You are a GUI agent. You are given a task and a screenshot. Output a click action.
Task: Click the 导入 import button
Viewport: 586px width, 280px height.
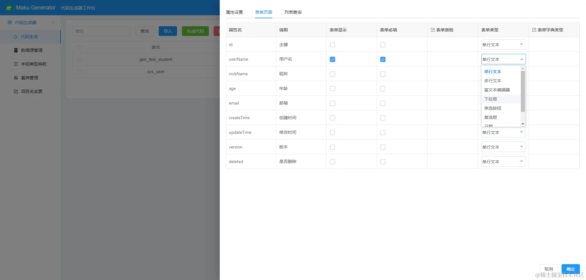(168, 31)
